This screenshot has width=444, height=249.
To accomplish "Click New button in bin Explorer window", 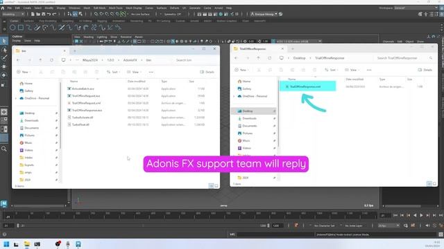I will 24,72.
